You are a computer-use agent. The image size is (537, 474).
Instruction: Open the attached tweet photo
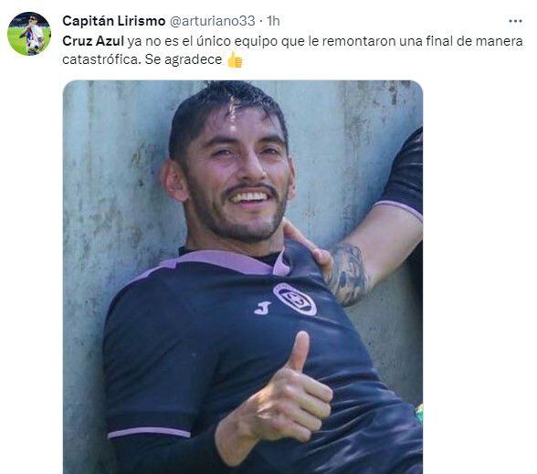(243, 277)
